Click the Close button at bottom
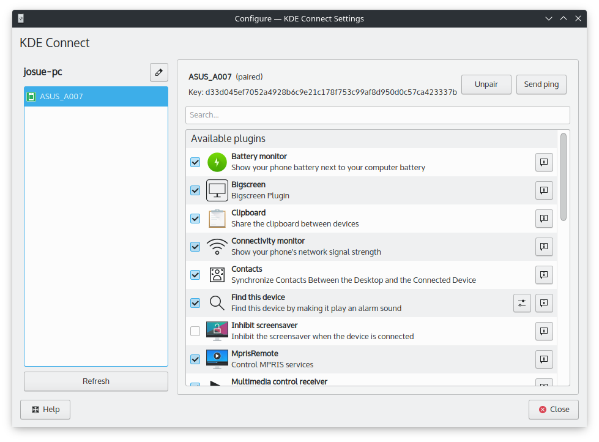 (x=554, y=410)
